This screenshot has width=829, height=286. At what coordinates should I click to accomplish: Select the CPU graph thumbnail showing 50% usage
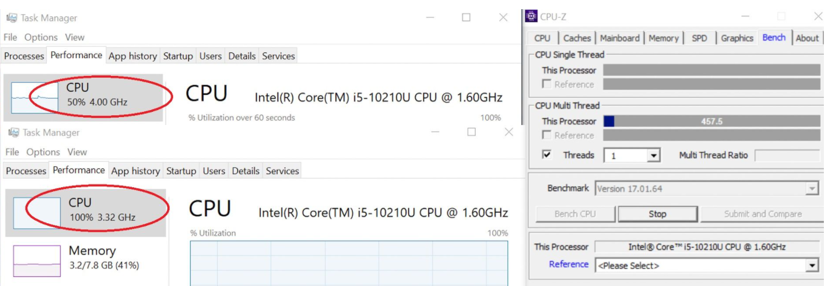tap(34, 97)
